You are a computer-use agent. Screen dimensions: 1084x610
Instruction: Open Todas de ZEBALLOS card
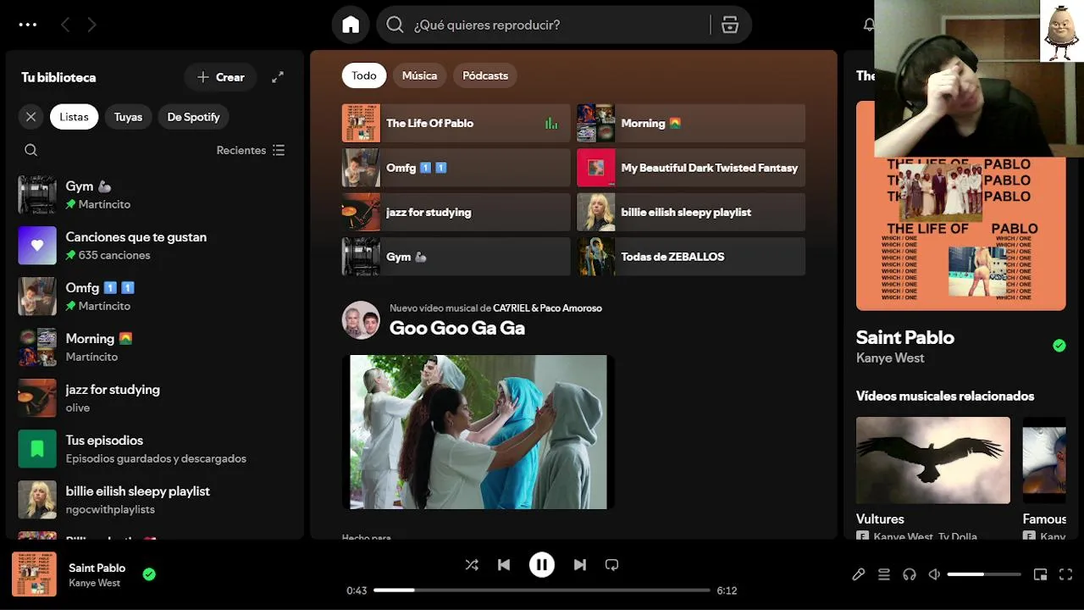691,257
